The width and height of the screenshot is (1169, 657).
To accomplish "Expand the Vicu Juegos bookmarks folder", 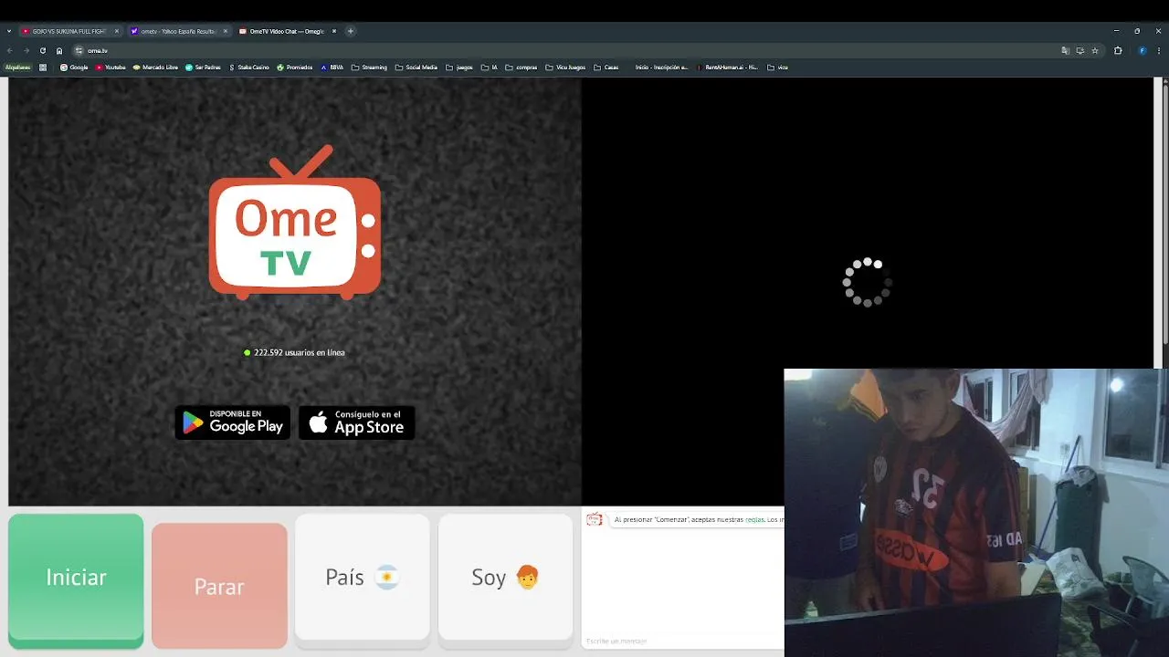I will click(x=564, y=67).
